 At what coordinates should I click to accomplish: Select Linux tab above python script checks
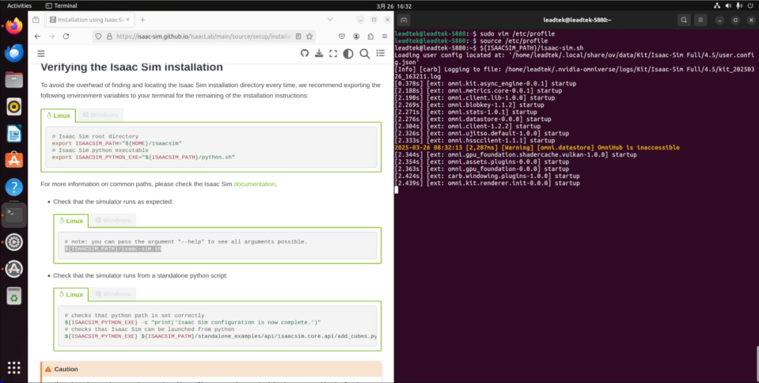(71, 294)
